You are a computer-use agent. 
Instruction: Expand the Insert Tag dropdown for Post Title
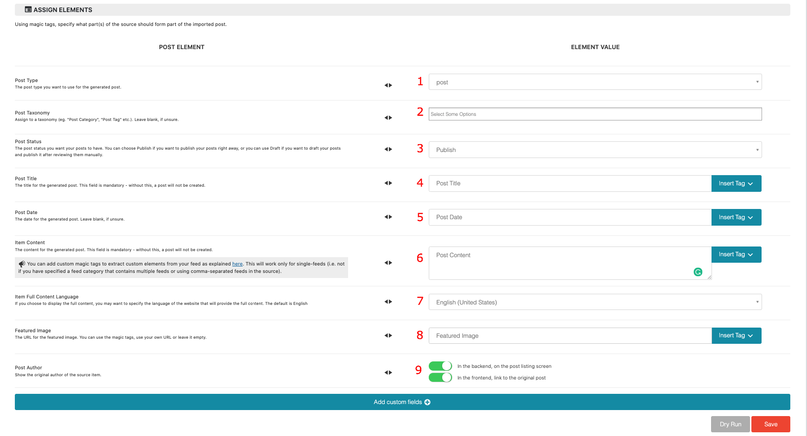(736, 183)
